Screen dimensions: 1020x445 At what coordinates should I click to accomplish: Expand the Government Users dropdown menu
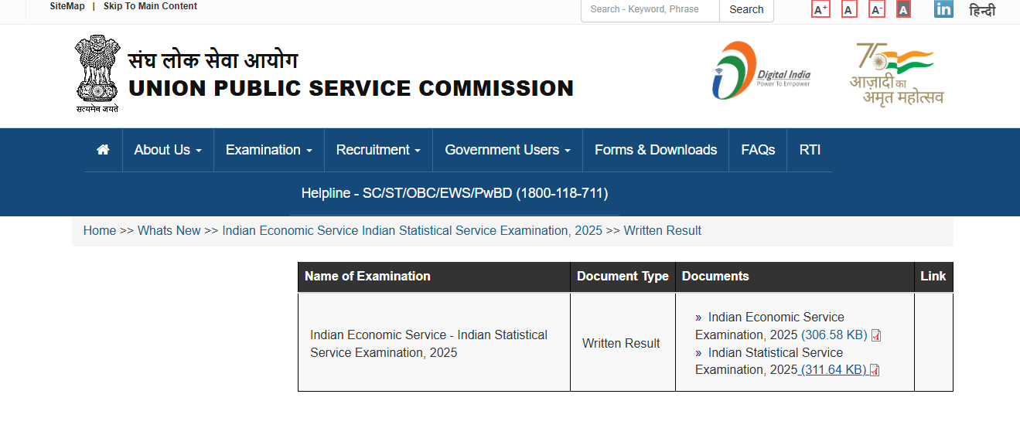click(507, 150)
